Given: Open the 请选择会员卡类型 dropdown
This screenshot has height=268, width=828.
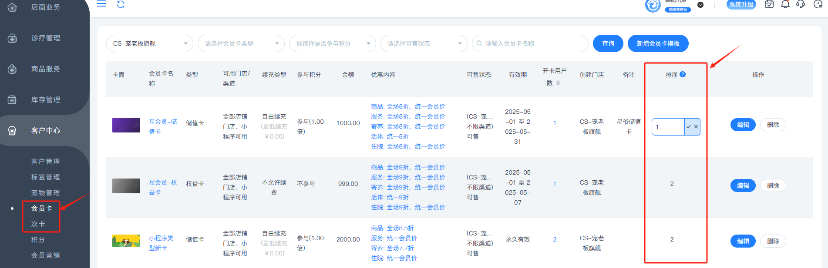Looking at the screenshot, I should (x=241, y=43).
